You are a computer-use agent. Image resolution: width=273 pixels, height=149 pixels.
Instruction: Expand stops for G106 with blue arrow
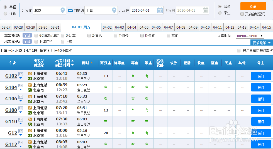(x=21, y=101)
